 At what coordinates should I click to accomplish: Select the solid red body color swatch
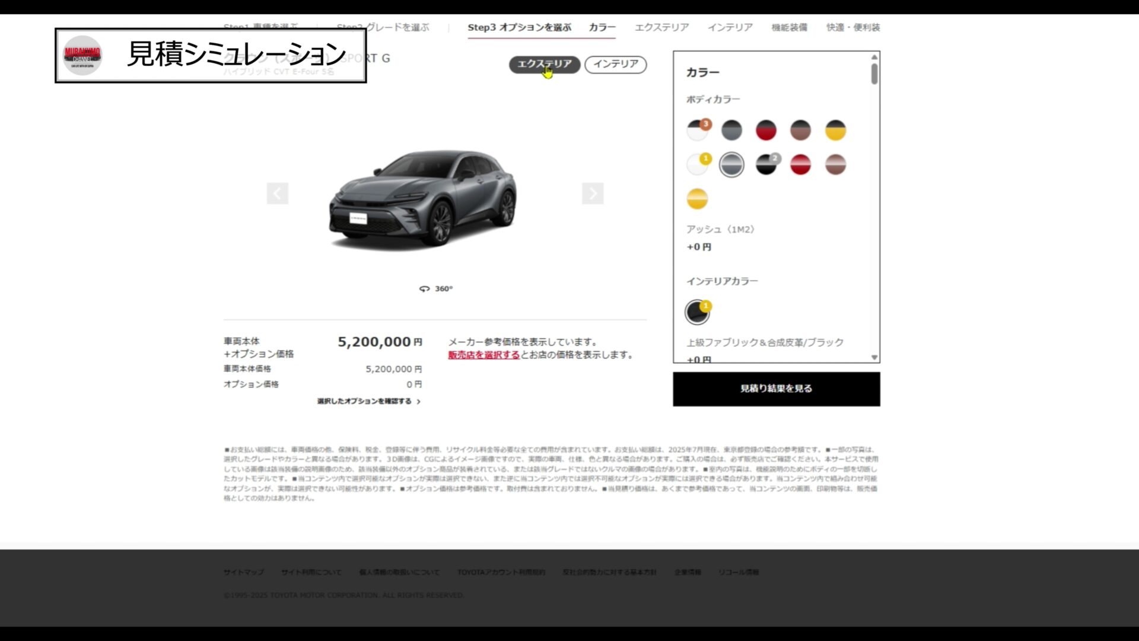coord(800,164)
